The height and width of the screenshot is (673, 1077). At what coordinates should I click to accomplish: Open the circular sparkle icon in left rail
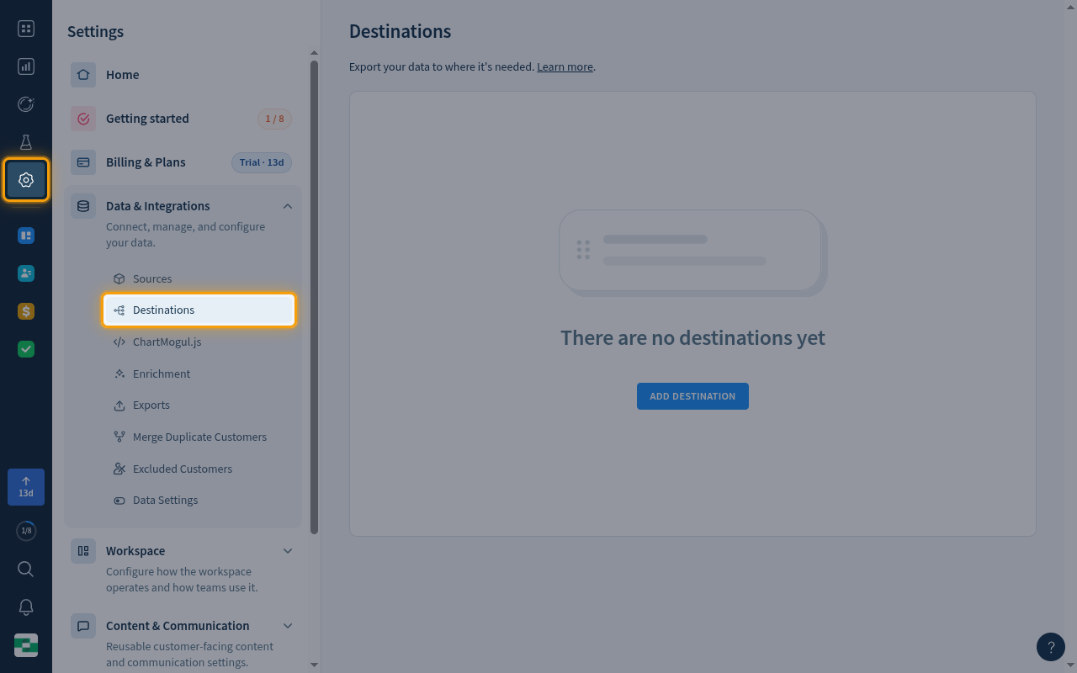pyautogui.click(x=26, y=104)
